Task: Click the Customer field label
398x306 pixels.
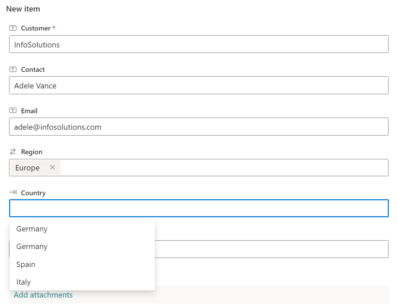Action: click(x=36, y=28)
